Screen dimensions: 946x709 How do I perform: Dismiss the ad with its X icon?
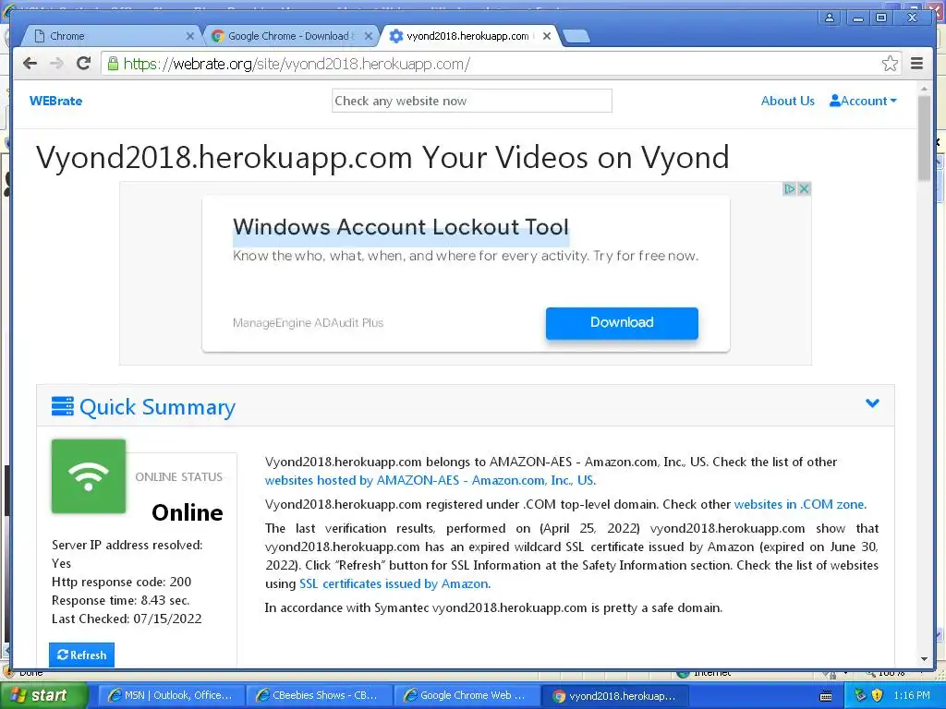804,188
